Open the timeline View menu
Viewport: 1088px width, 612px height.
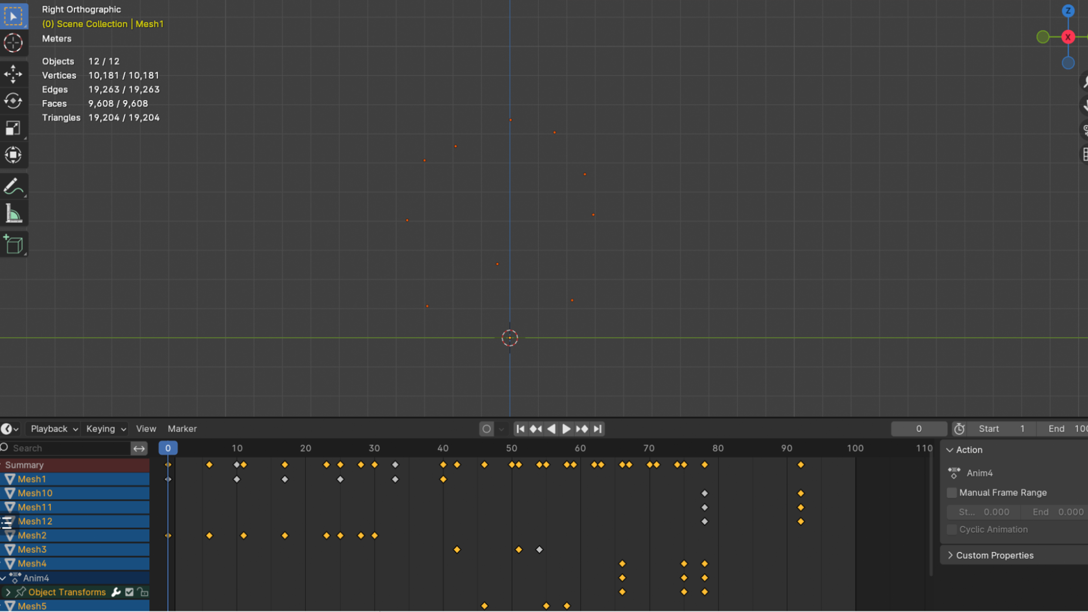coord(146,429)
